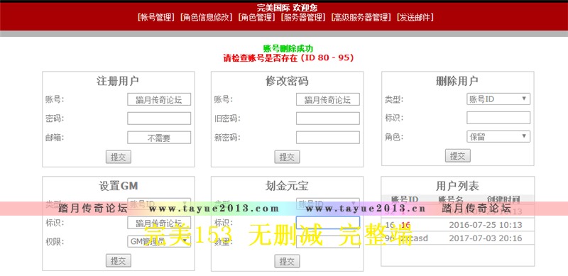568x276 pixels.
Task: Go to 角色管理 page
Action: pos(256,18)
